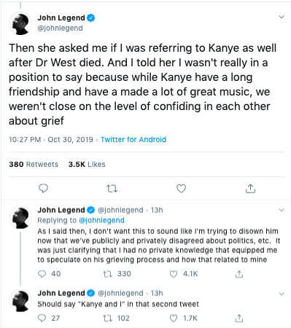The image size is (291, 328).
Task: Retweet the "Kanye and I" correction tweet
Action: tap(107, 318)
